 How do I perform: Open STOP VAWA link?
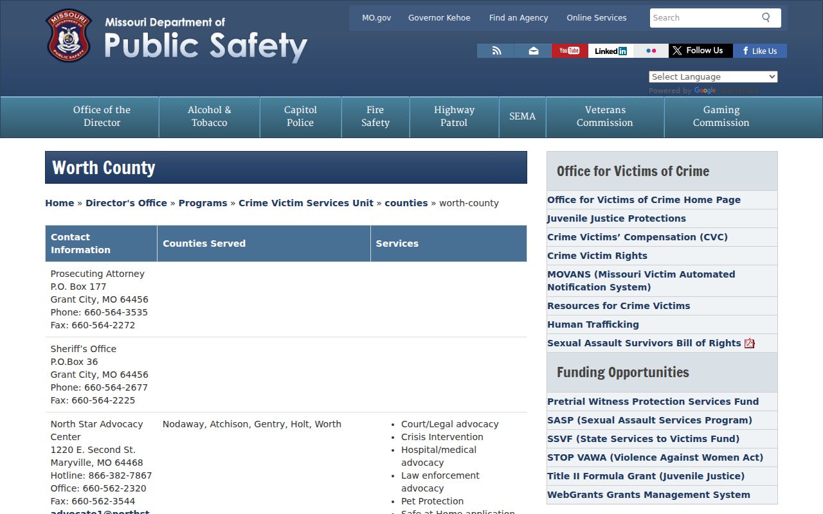coord(655,457)
